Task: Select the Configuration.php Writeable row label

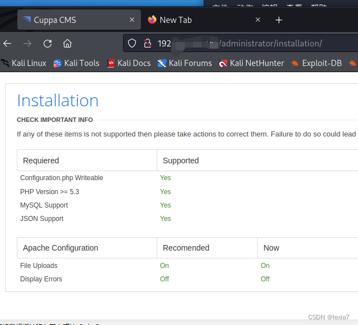Action: 62,178
